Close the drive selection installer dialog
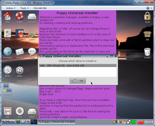The height and width of the screenshot is (126, 155). click(x=116, y=56)
